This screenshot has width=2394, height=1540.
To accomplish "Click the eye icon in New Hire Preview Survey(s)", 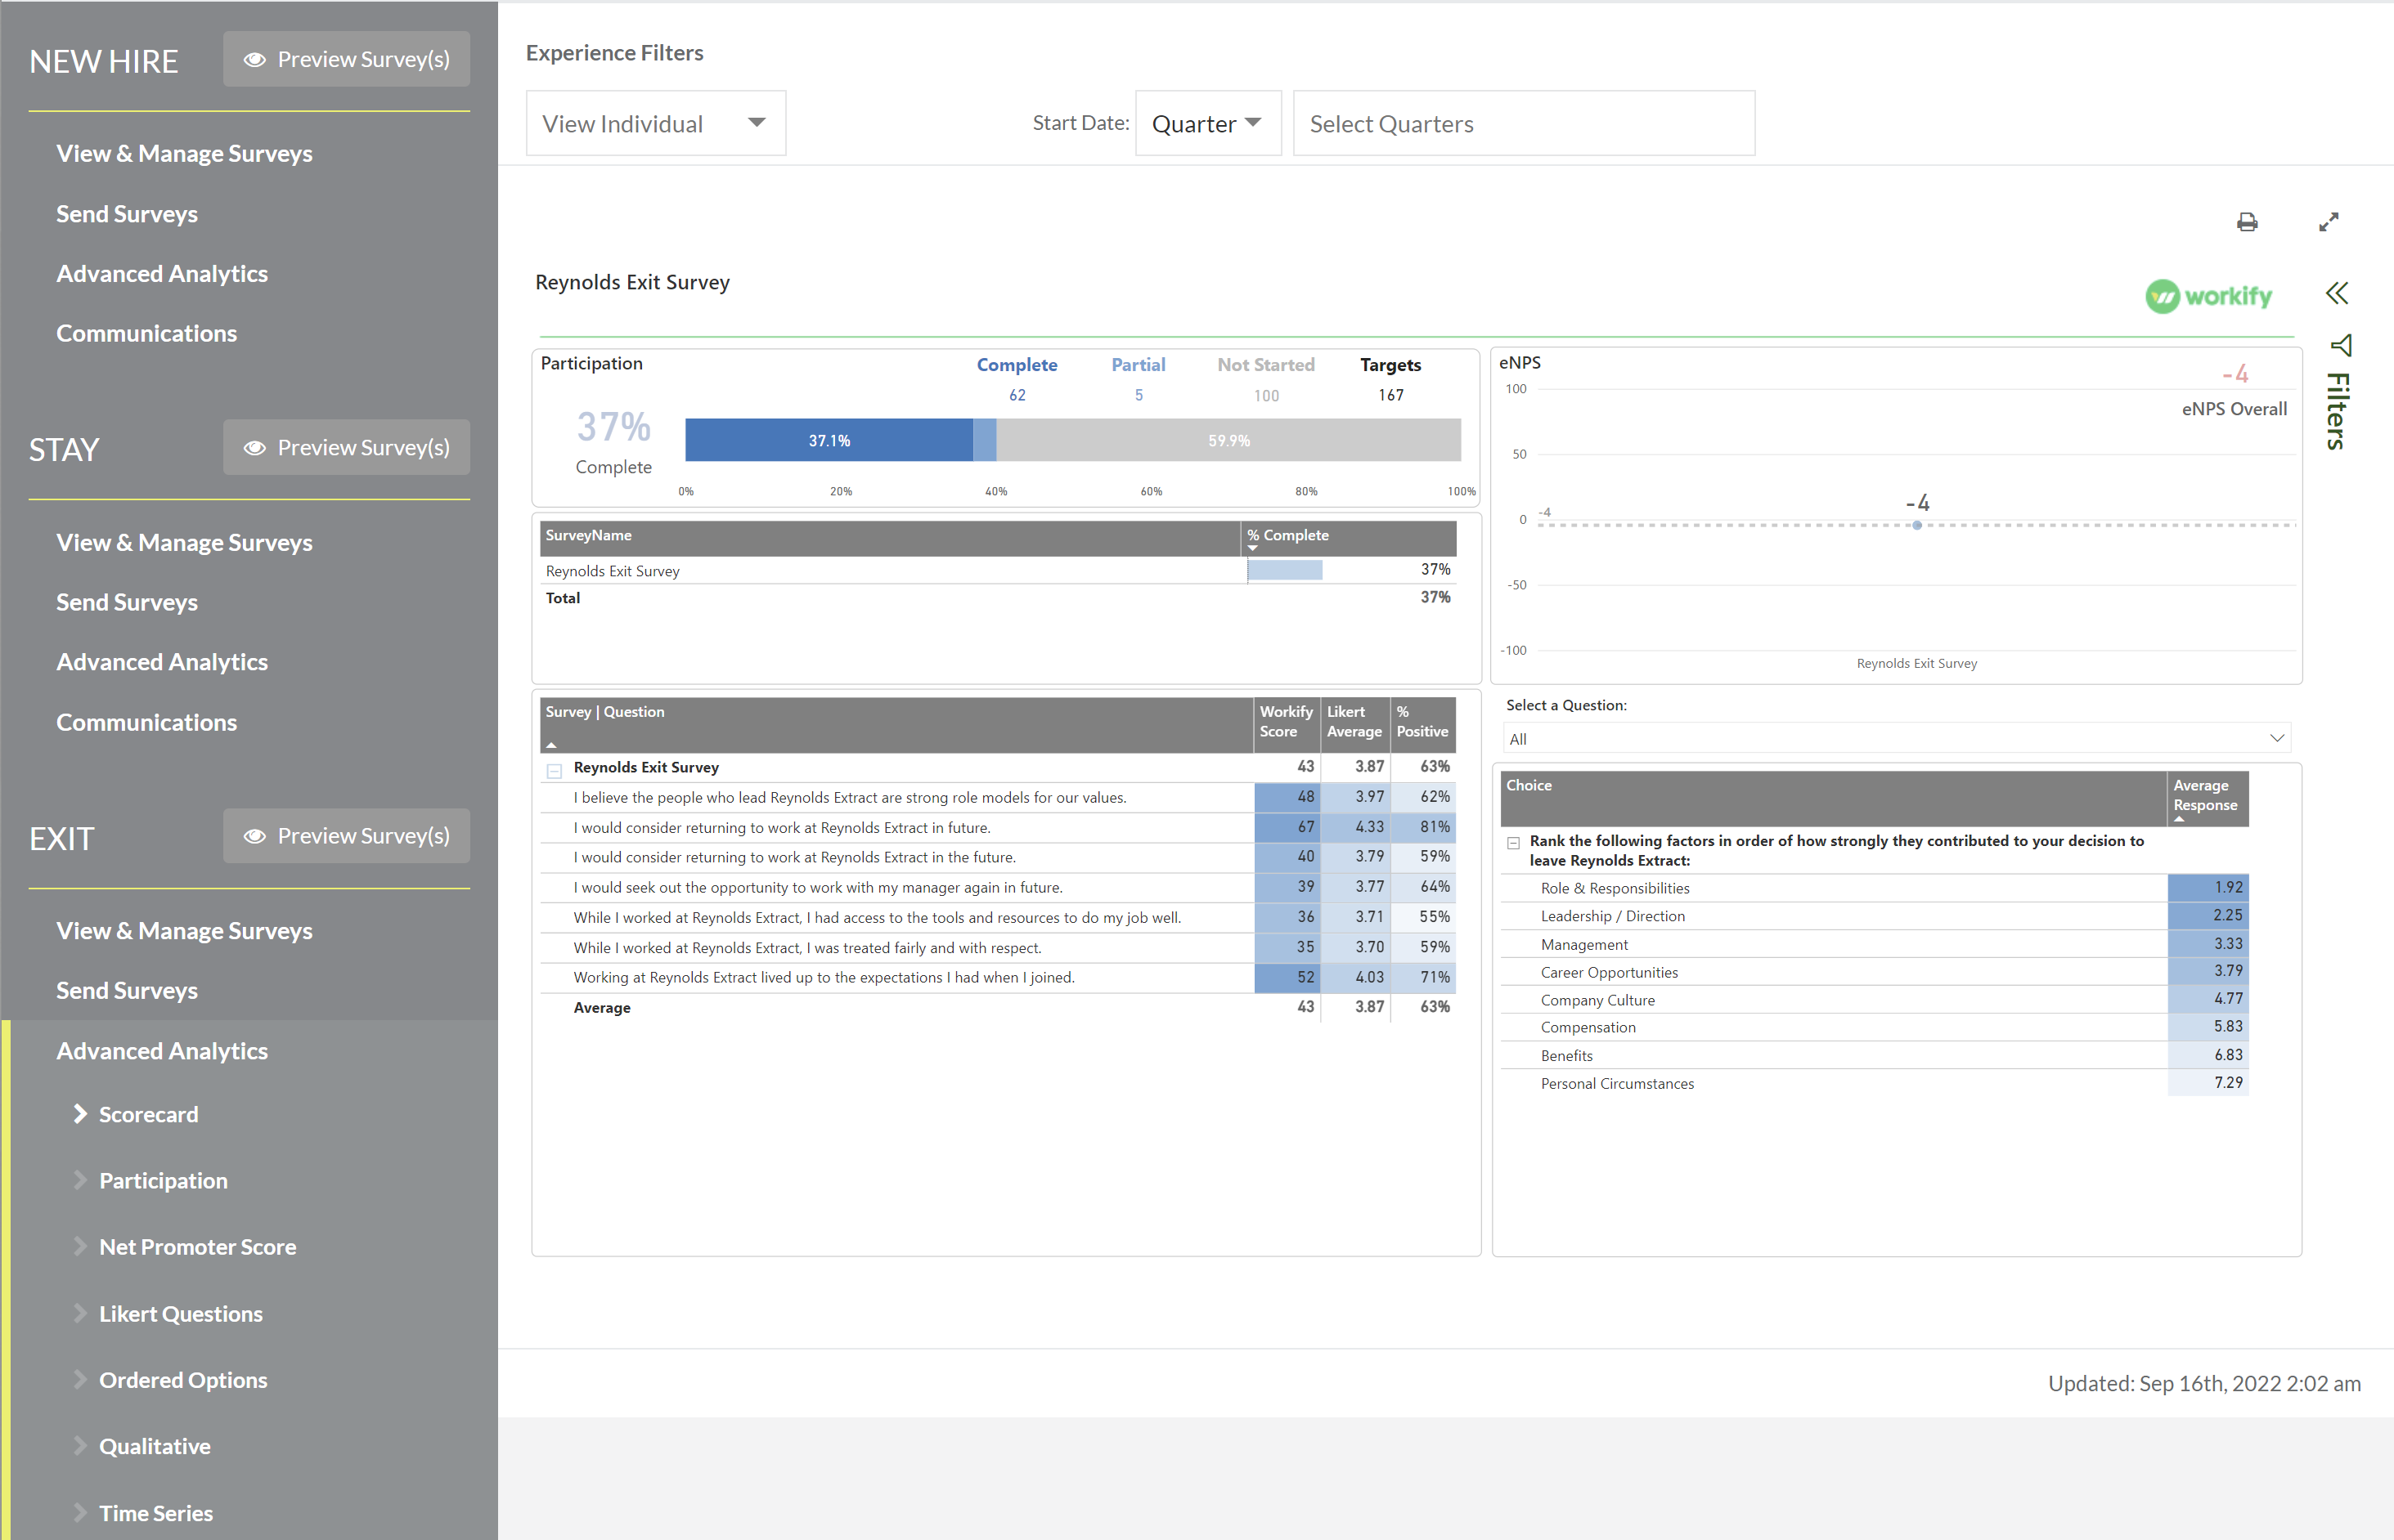I will pyautogui.click(x=254, y=59).
